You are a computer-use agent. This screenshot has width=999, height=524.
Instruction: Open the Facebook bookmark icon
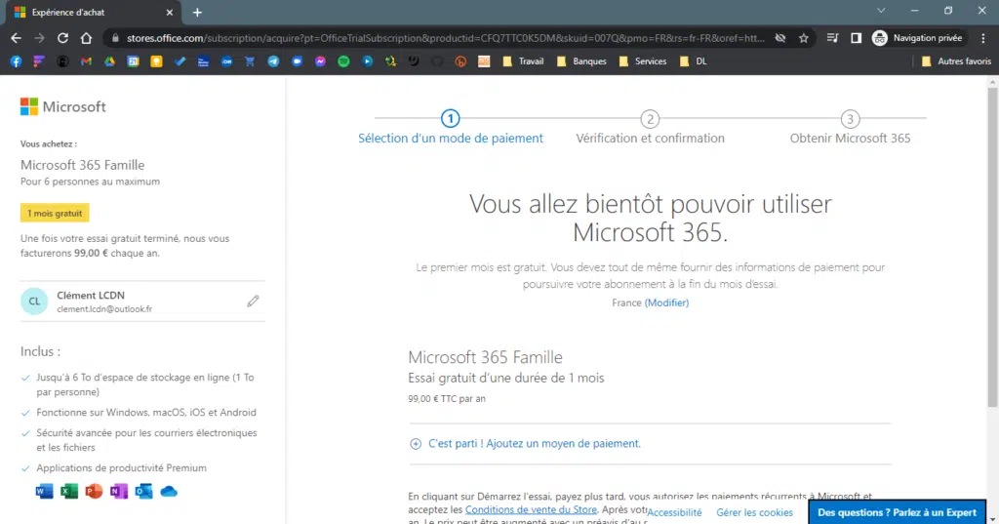point(16,61)
